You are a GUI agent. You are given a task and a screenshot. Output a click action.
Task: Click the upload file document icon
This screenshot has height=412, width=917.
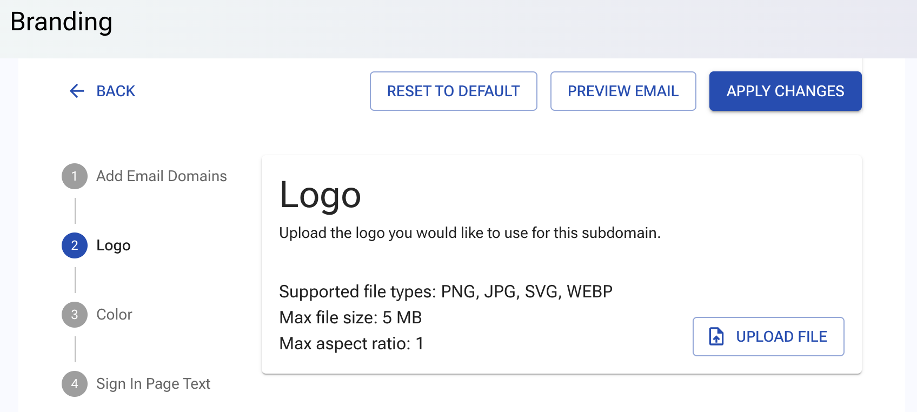[716, 336]
